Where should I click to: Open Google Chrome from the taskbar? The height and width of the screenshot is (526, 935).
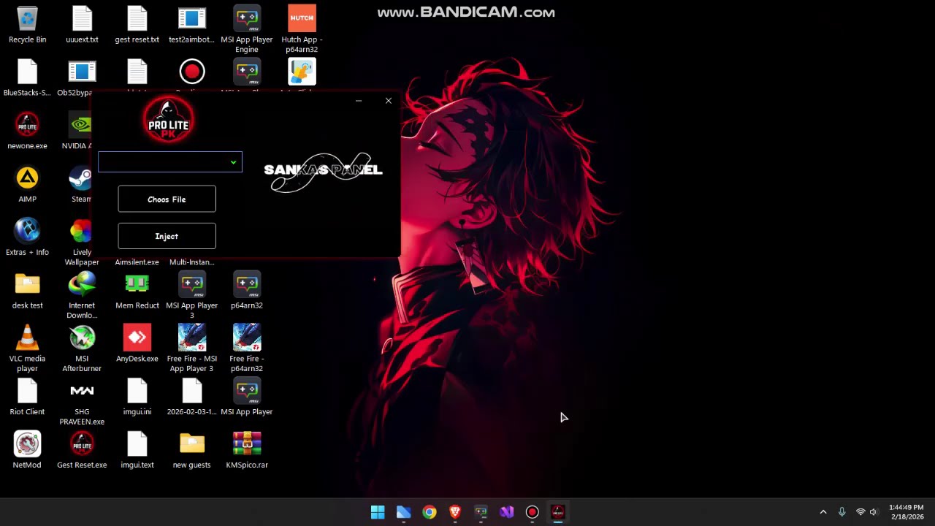[x=430, y=512]
